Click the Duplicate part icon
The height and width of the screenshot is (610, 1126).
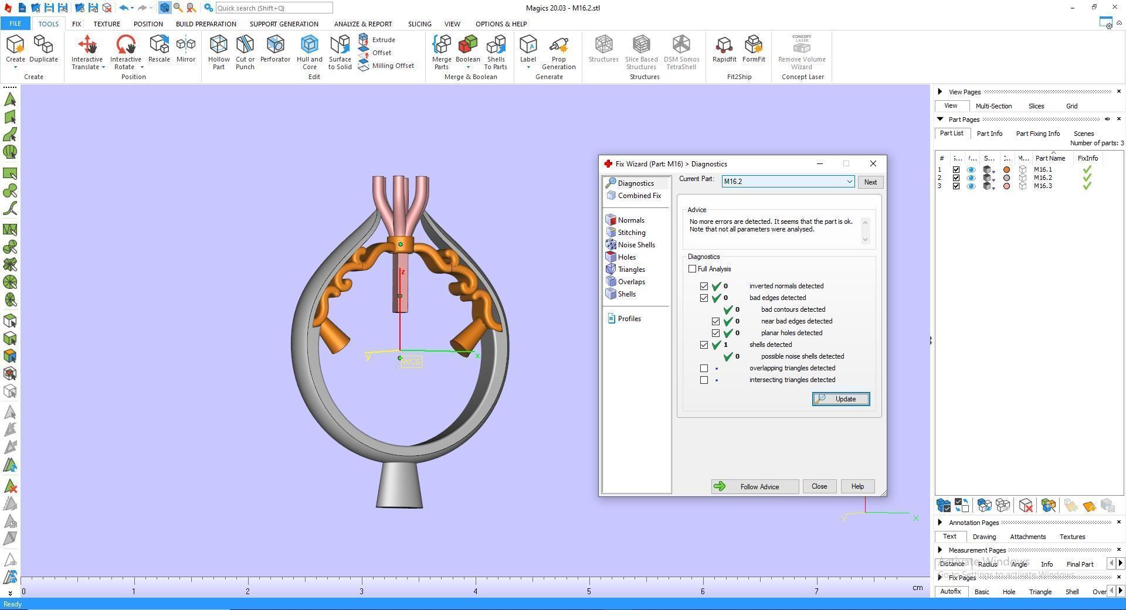[x=43, y=48]
